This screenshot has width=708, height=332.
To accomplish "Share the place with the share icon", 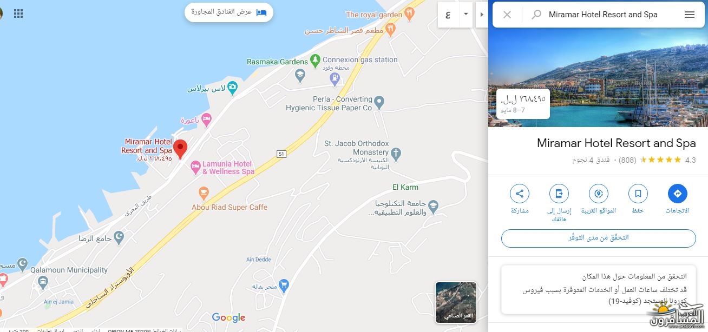I will click(x=520, y=194).
